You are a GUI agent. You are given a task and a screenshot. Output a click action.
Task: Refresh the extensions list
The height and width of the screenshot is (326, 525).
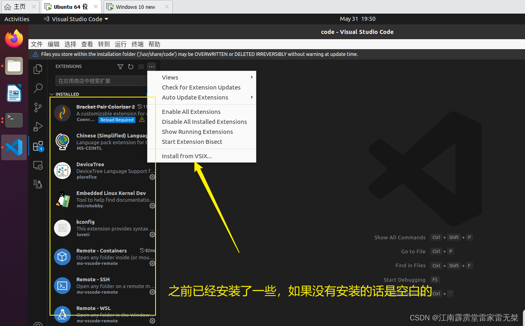click(131, 67)
